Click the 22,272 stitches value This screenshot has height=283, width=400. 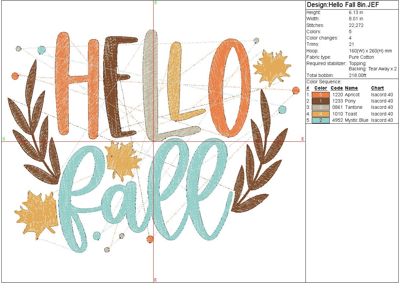click(x=356, y=25)
